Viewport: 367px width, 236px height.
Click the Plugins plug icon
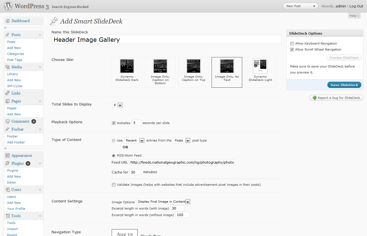pyautogui.click(x=8, y=163)
